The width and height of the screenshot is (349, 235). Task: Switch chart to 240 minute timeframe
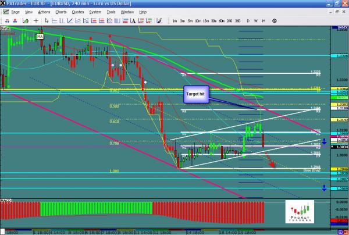point(229,20)
